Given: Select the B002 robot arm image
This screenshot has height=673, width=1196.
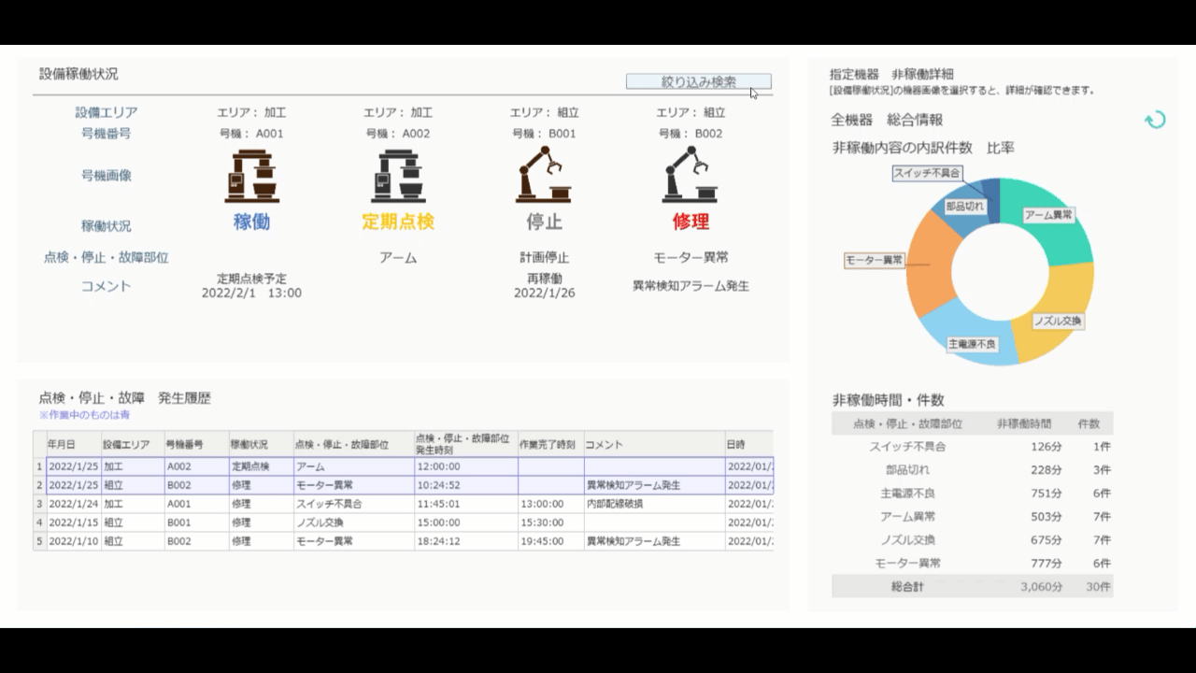Looking at the screenshot, I should (x=691, y=176).
